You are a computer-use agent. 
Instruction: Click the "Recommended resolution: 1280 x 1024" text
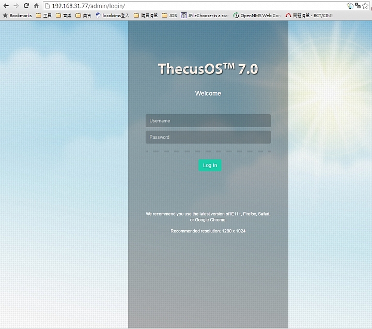pos(208,231)
